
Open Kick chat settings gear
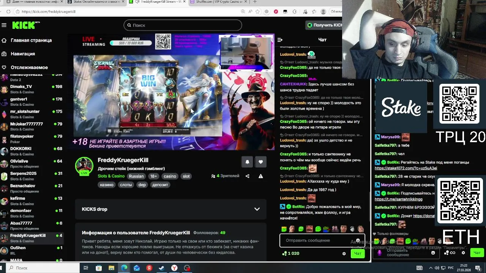tap(344, 254)
